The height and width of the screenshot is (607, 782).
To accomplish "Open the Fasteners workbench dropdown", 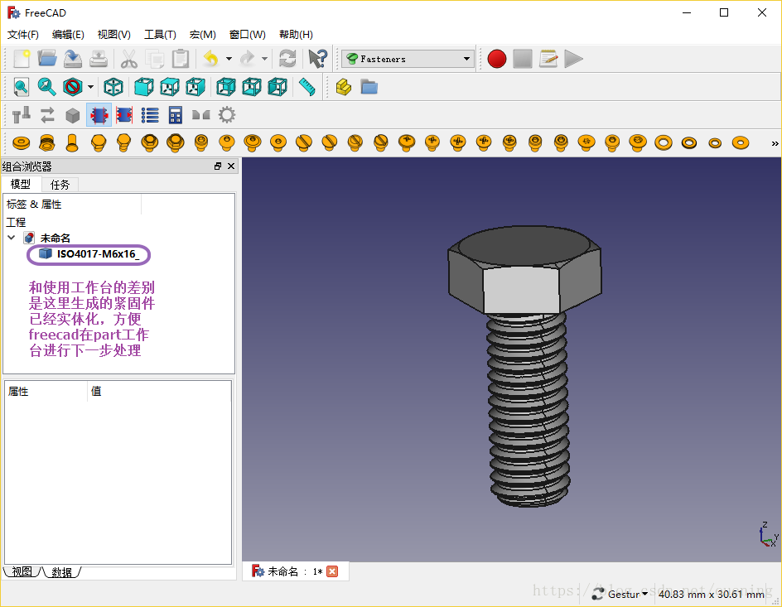I will pyautogui.click(x=408, y=59).
